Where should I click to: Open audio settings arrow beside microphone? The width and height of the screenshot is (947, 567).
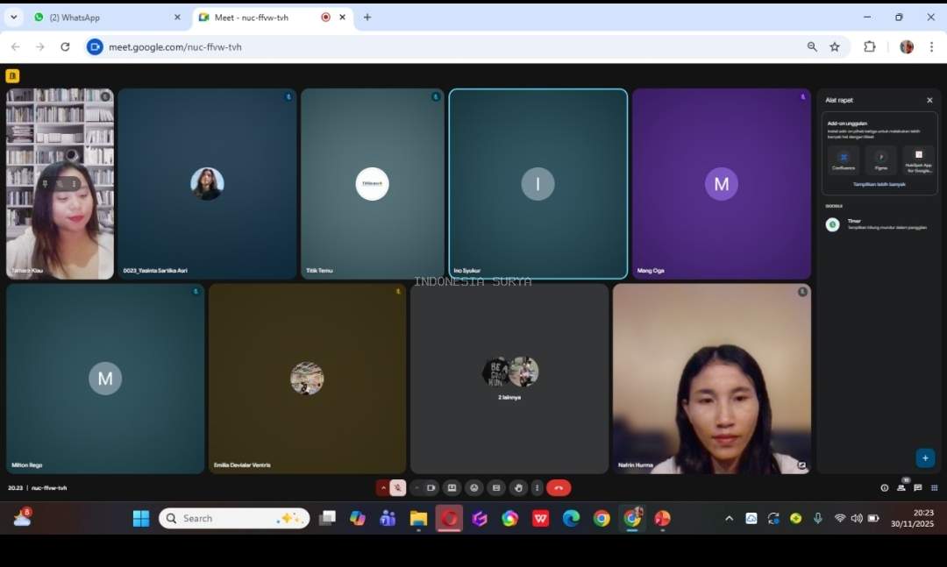(x=383, y=488)
